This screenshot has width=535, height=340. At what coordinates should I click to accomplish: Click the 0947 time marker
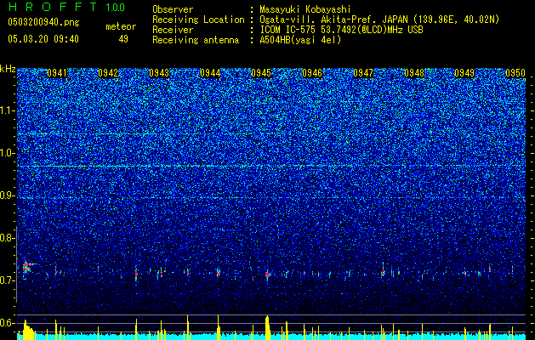[363, 73]
